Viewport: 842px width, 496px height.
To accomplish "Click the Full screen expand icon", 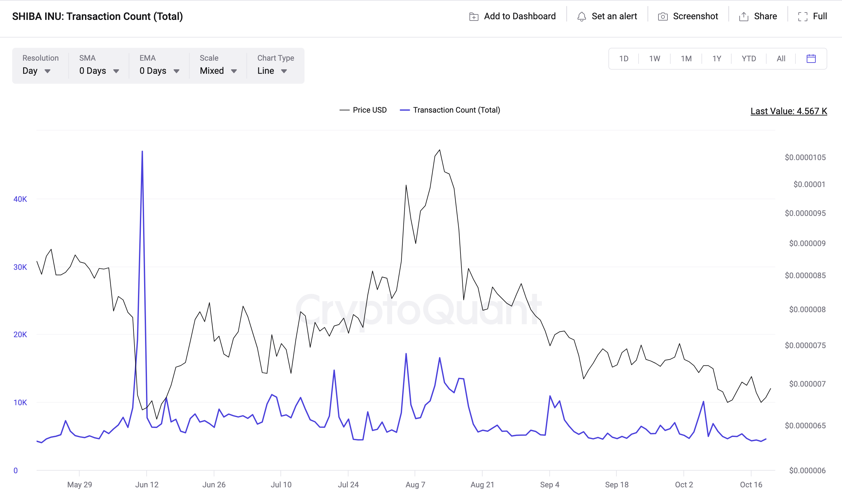I will point(803,16).
